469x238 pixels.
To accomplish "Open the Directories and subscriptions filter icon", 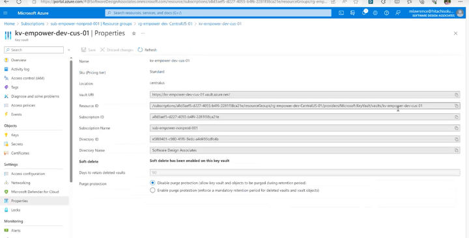I will pos(352,13).
